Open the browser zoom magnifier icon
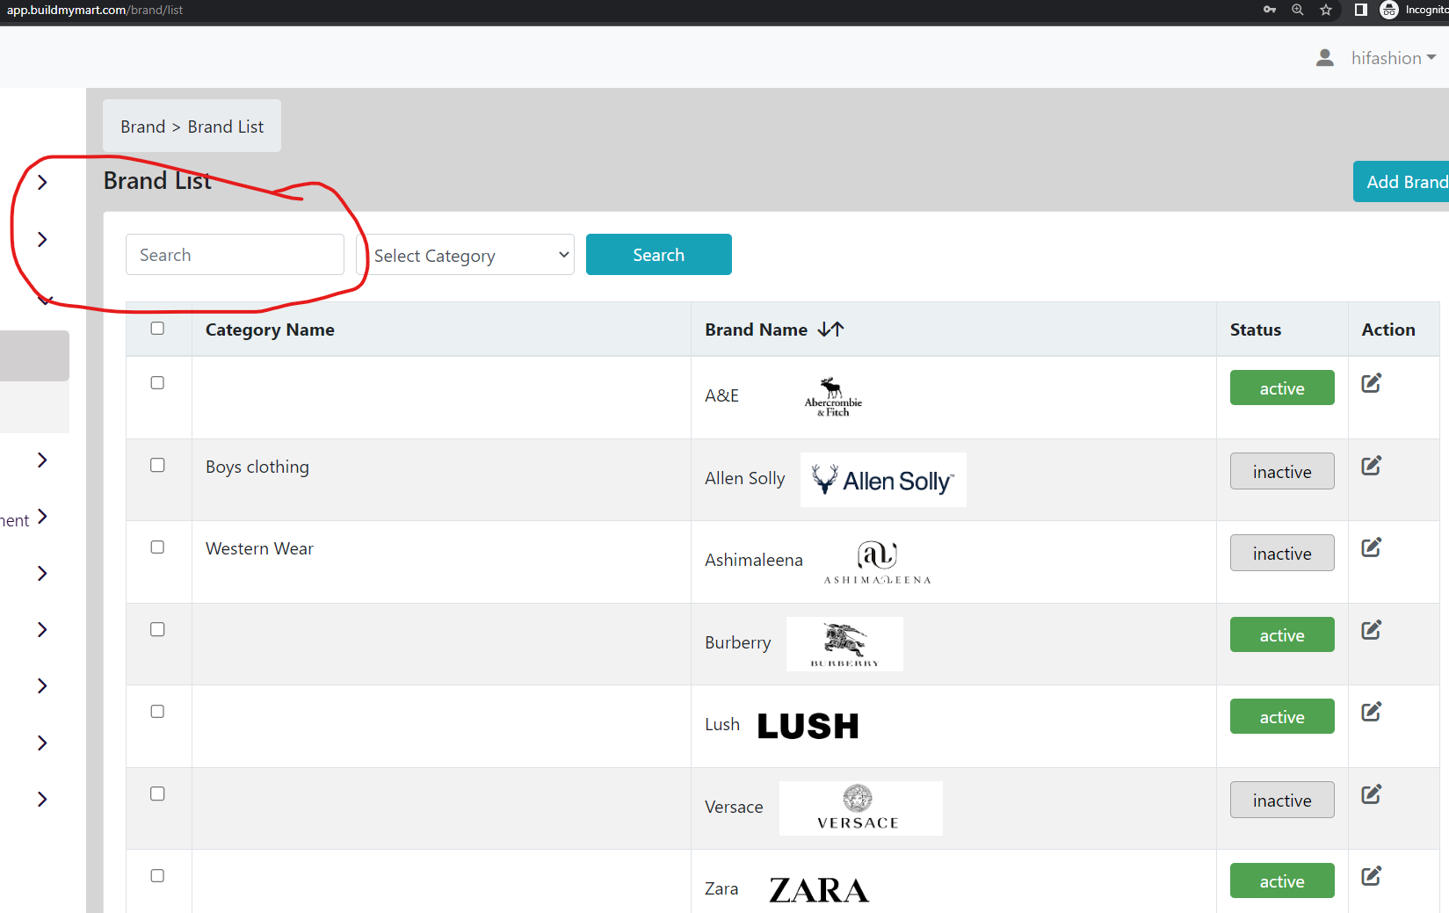This screenshot has width=1449, height=913. click(1297, 10)
